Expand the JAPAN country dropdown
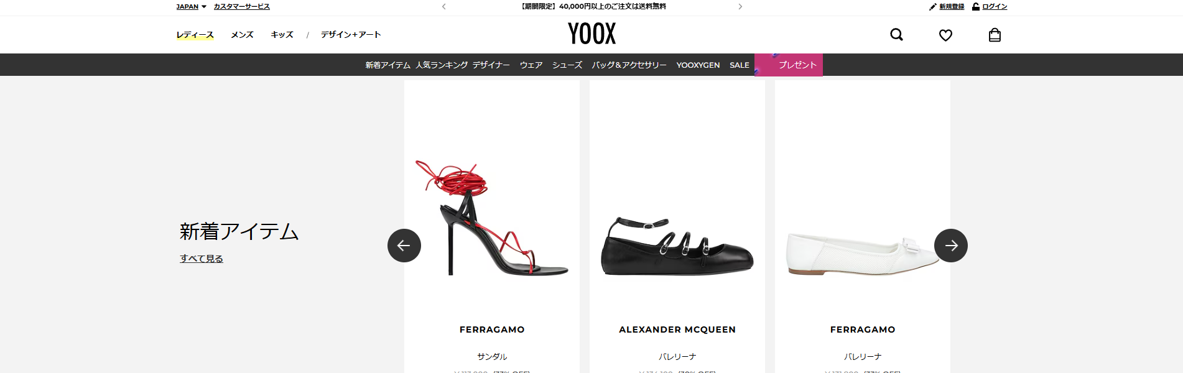Screen dimensions: 1183x373 point(191,7)
